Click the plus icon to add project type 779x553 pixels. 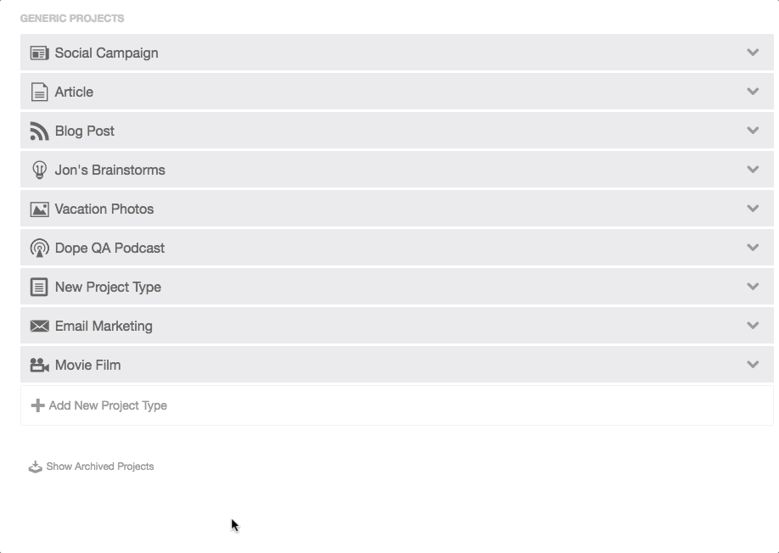click(x=37, y=405)
